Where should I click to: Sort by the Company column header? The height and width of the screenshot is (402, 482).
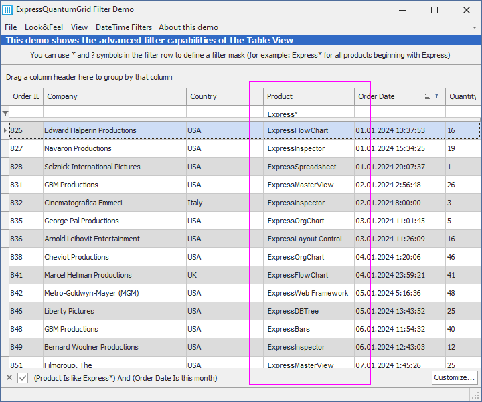click(114, 96)
